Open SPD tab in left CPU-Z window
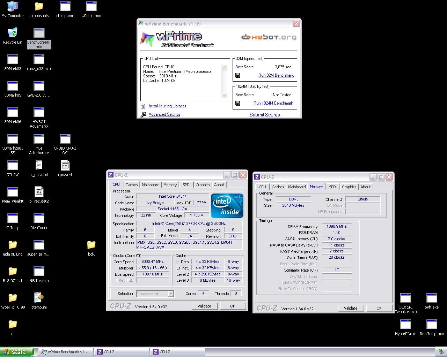 [x=186, y=185]
